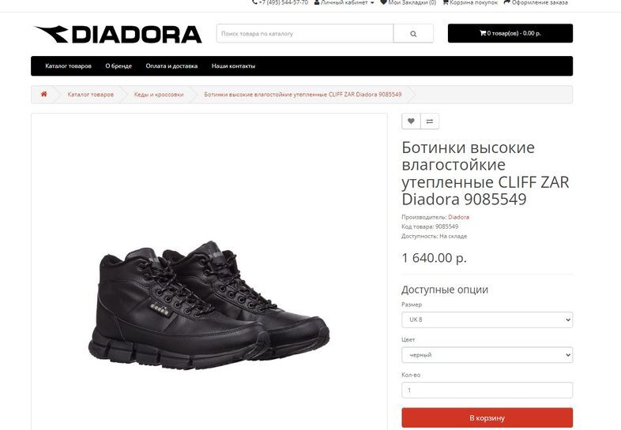Open Корзина покупок in the top bar
The image size is (621, 430).
470,2
